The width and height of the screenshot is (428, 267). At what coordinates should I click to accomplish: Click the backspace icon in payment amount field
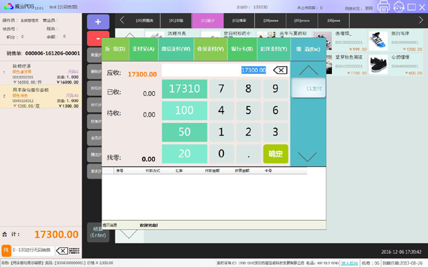[x=280, y=70]
